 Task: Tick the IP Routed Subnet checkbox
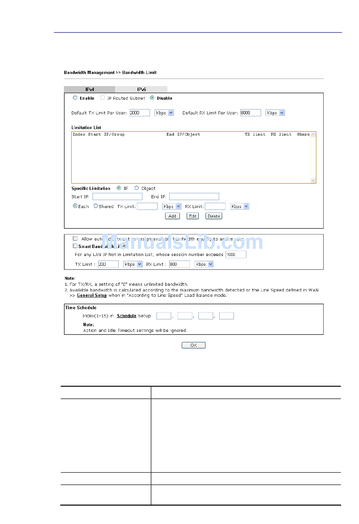102,98
